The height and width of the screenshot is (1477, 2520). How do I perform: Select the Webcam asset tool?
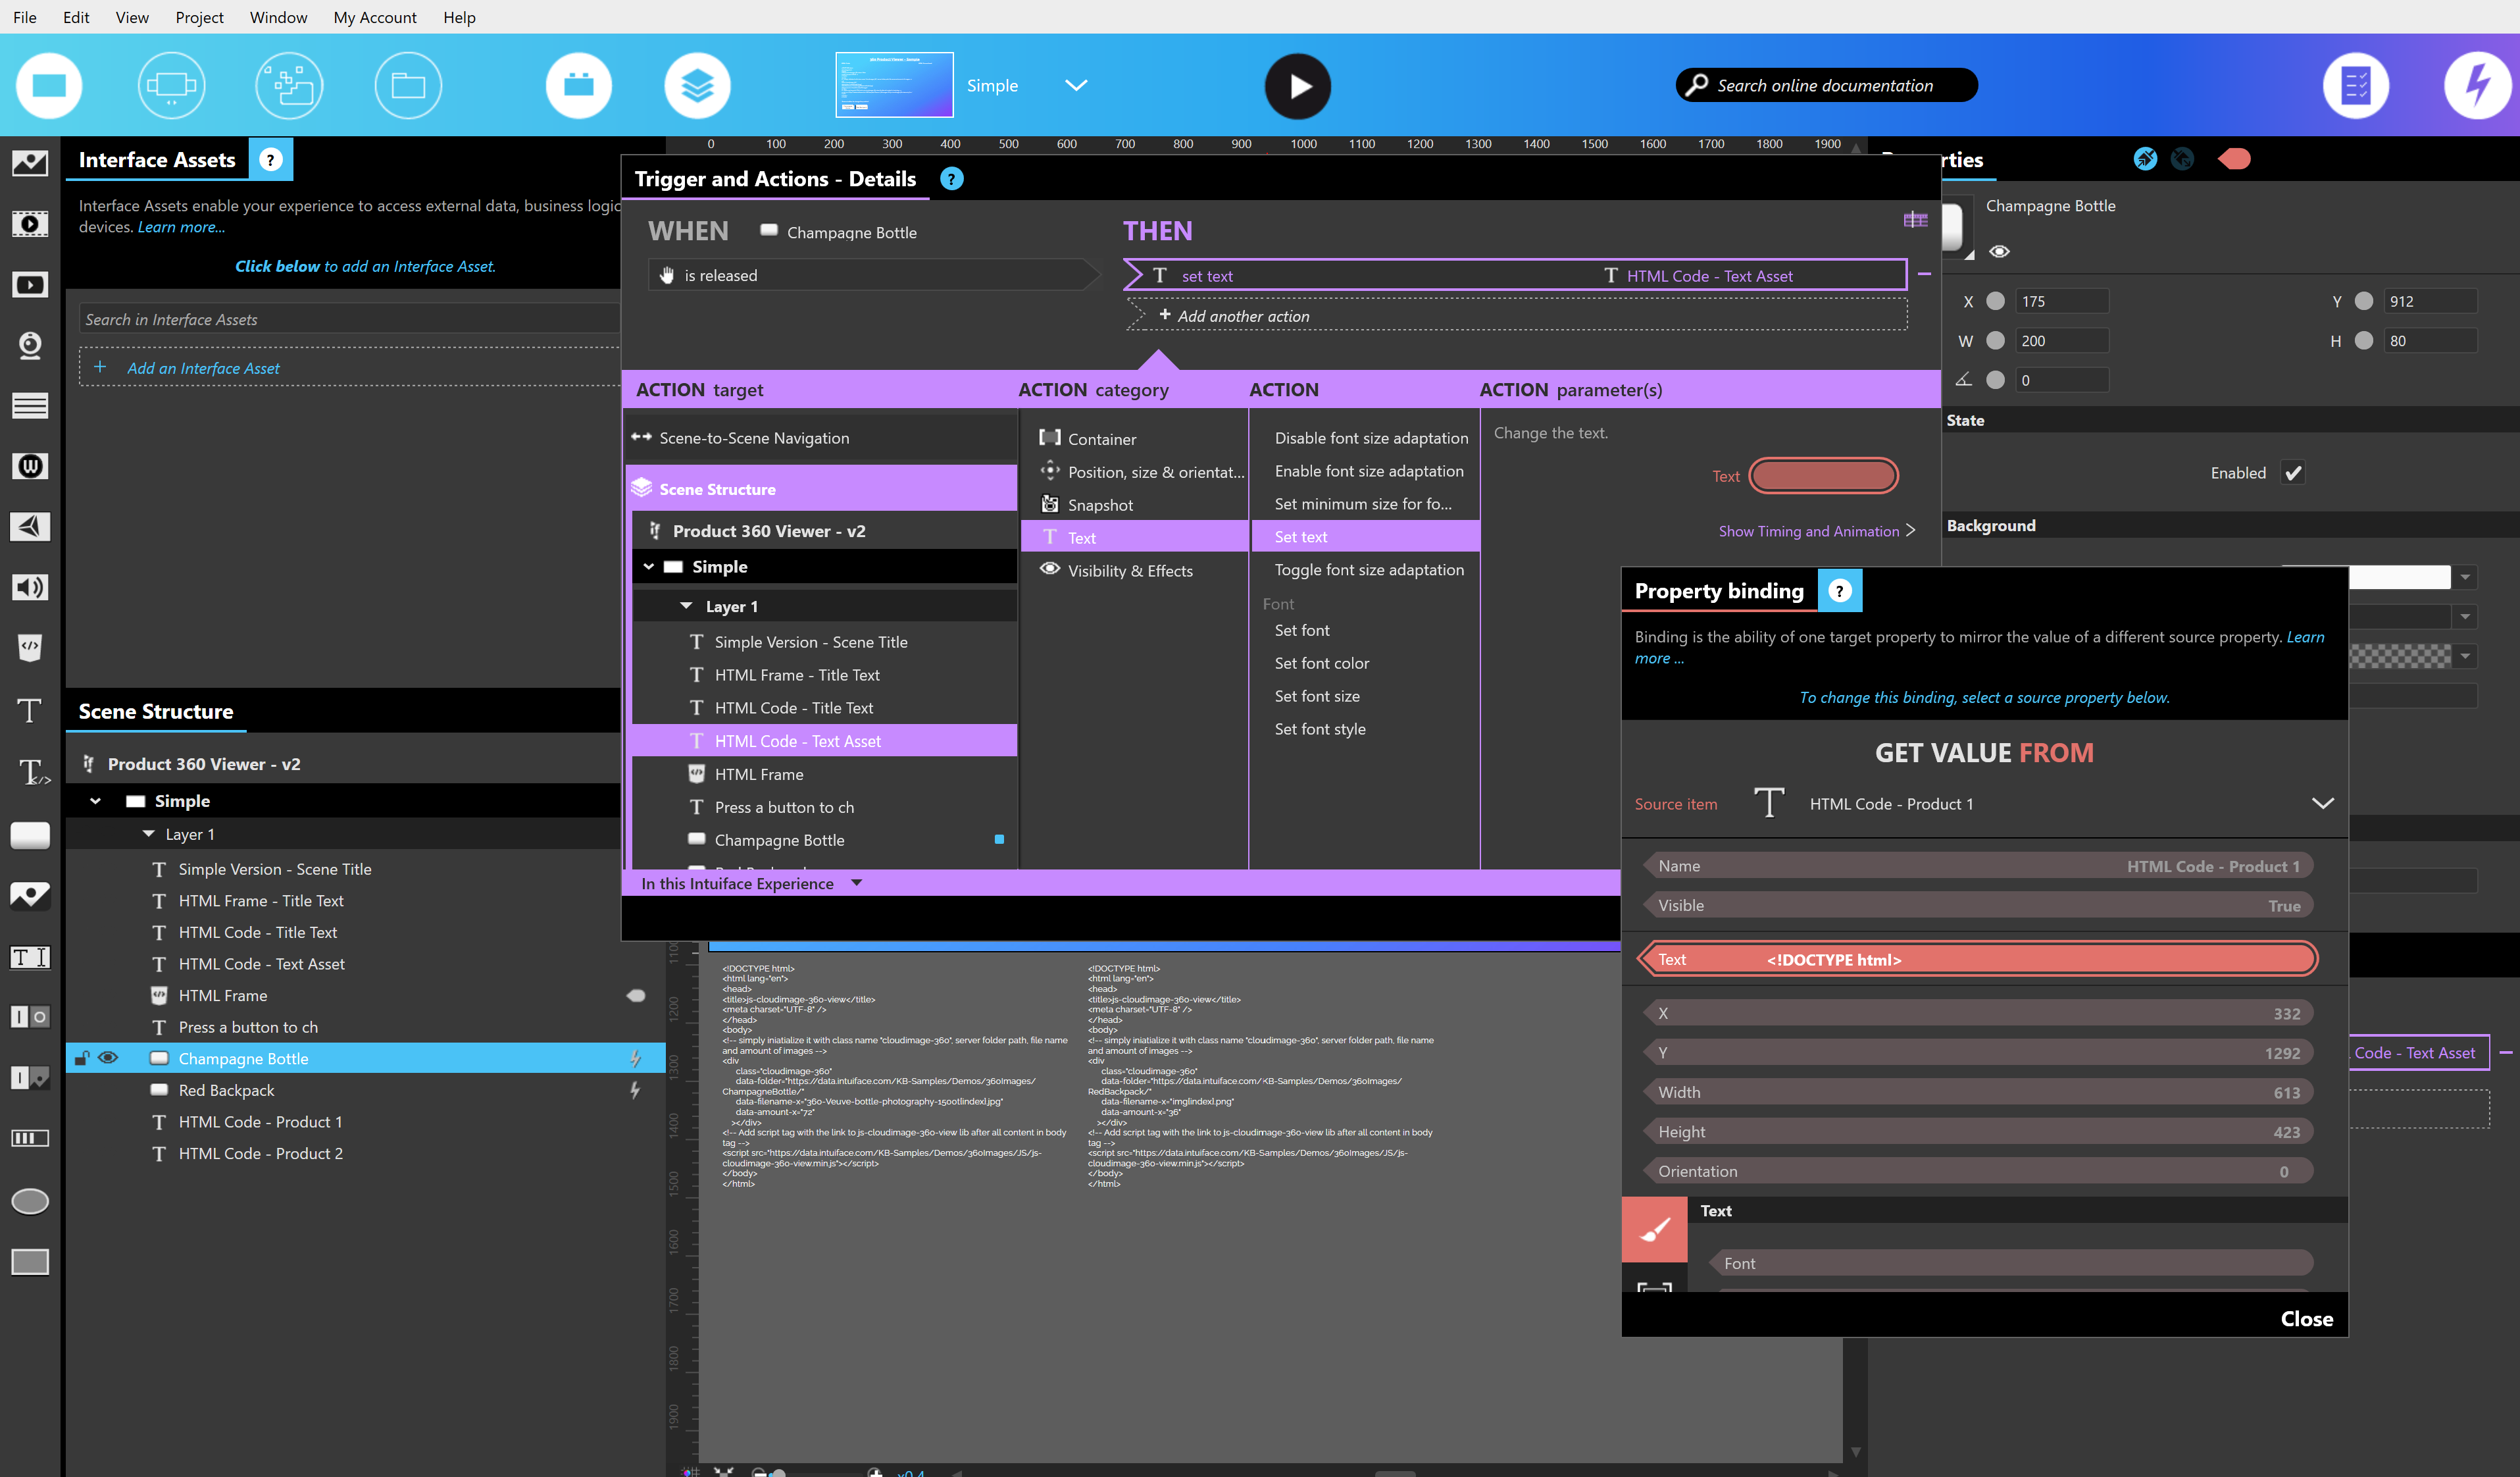[30, 346]
